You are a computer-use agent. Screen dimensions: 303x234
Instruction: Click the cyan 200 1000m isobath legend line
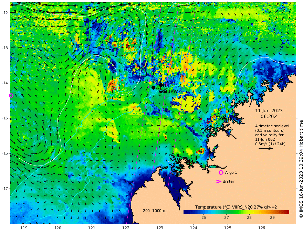tap(148, 214)
